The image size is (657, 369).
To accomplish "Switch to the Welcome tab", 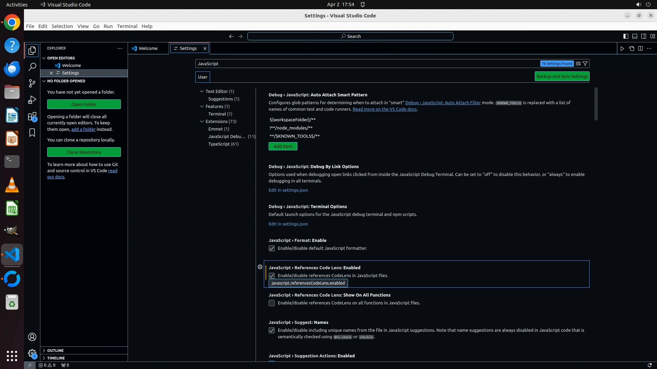I will 148,49.
